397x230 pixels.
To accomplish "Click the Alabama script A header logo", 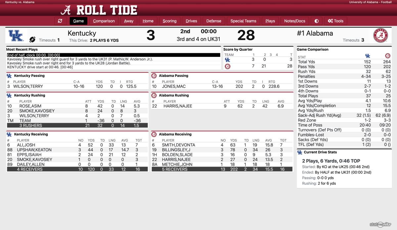I will pyautogui.click(x=66, y=9).
